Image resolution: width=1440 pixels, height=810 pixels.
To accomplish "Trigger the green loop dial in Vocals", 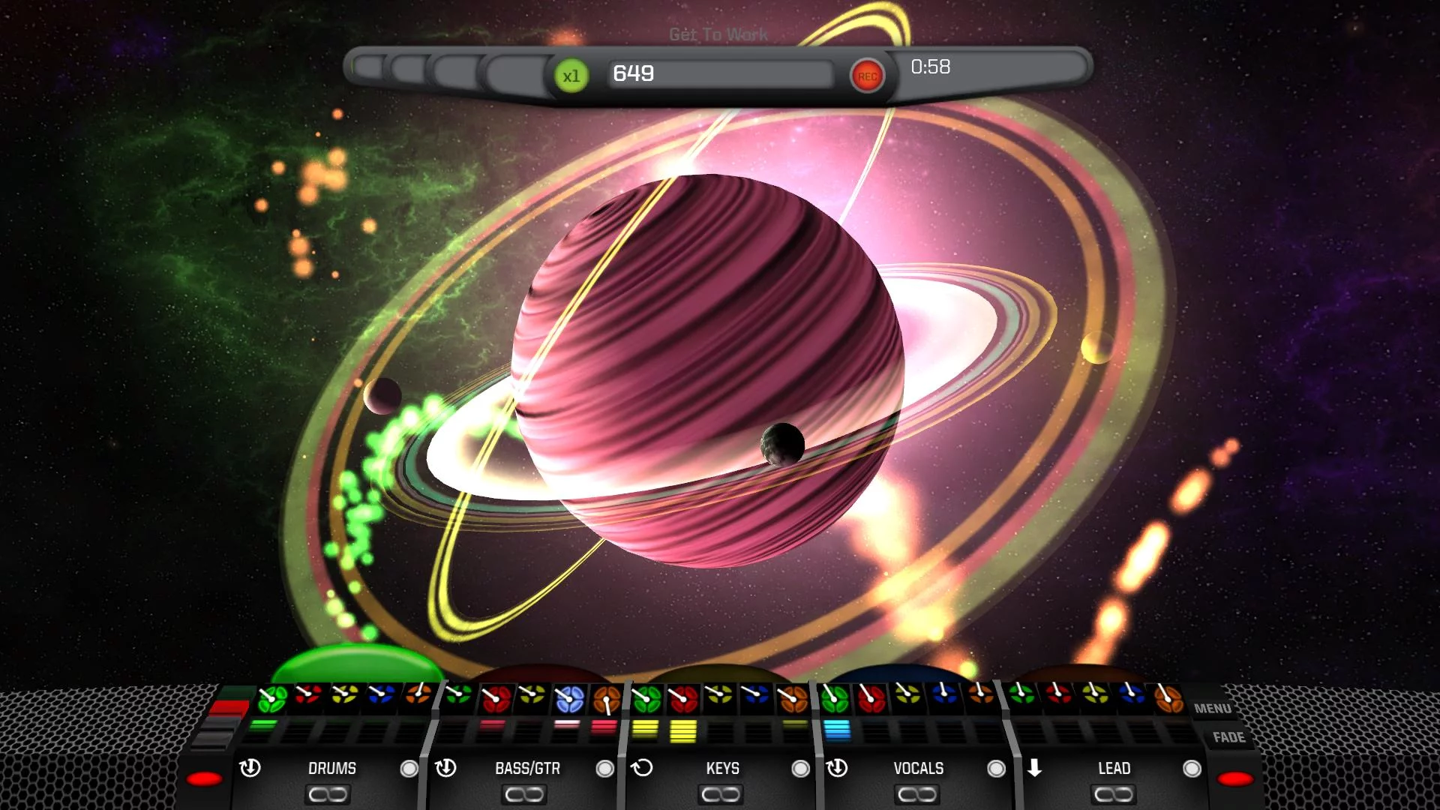I will point(834,699).
